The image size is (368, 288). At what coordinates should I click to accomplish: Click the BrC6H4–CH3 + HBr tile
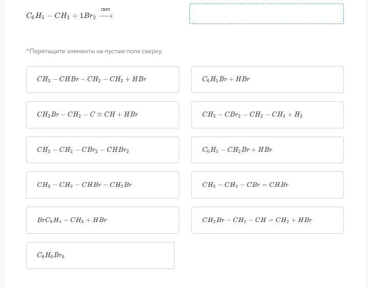[102, 220]
